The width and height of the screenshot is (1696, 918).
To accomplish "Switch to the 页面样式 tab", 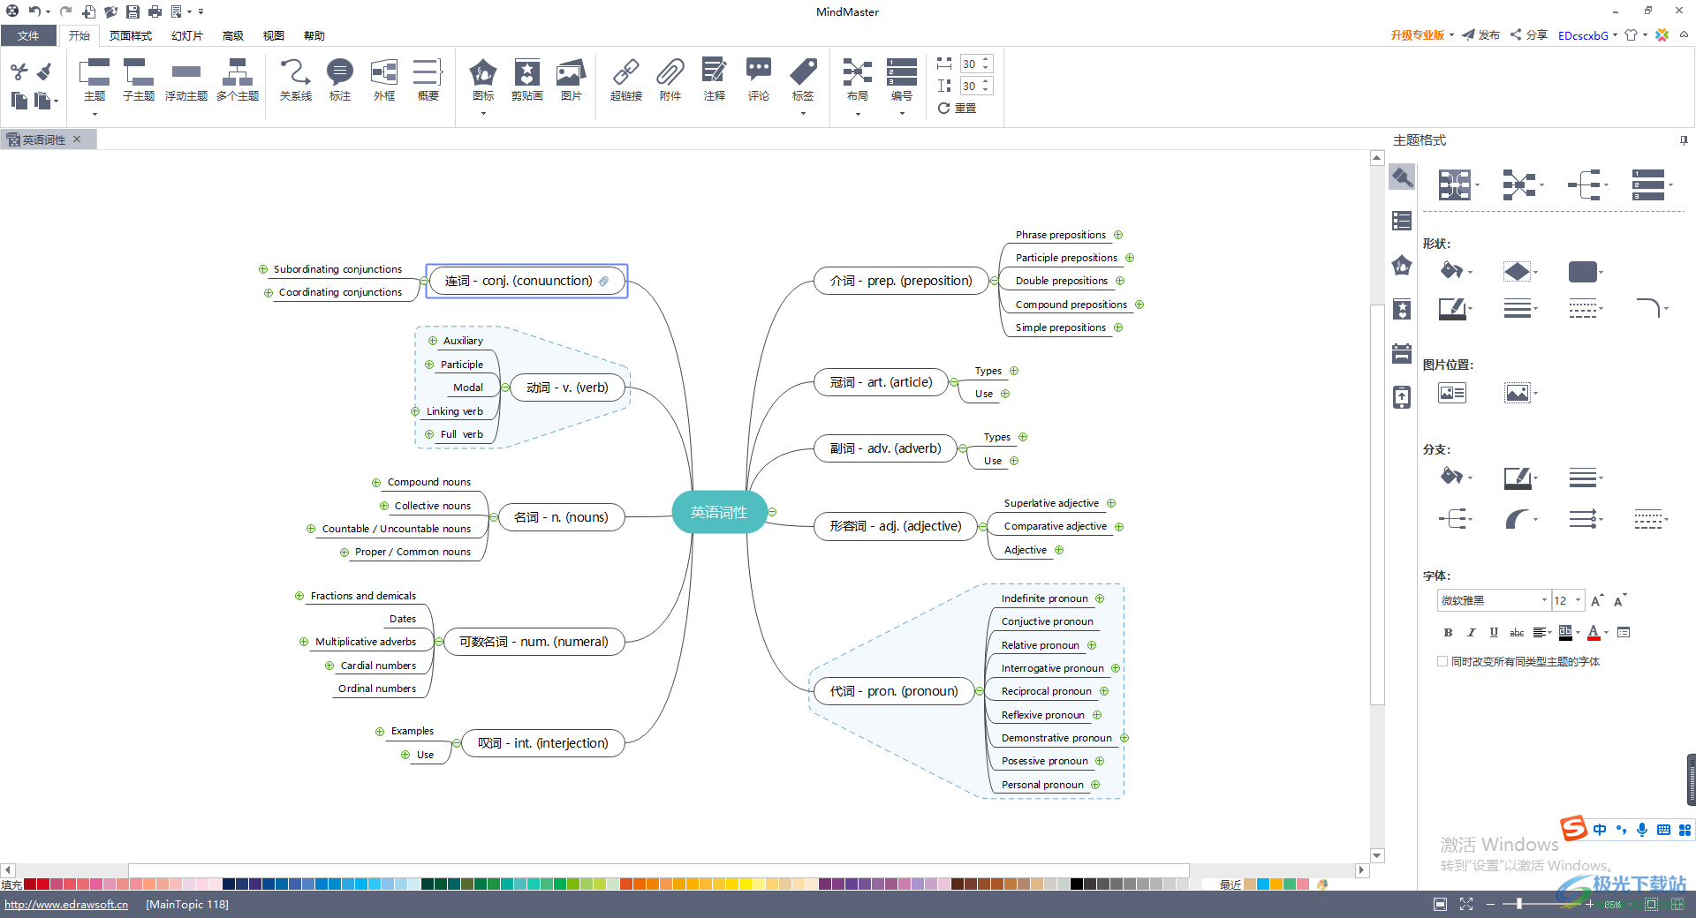I will tap(131, 35).
